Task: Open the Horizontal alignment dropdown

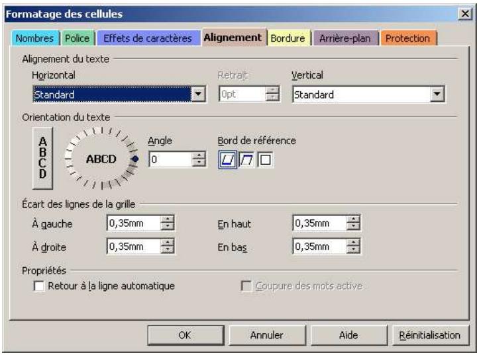Action: coord(198,94)
